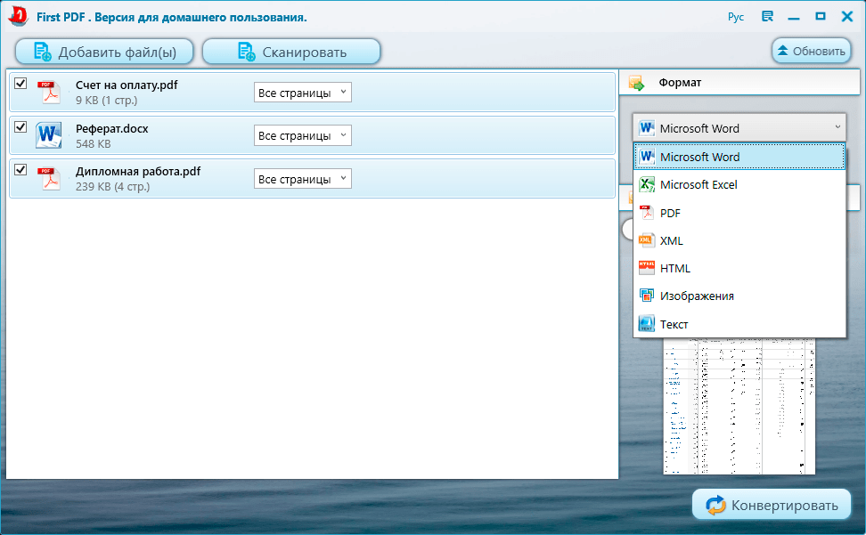This screenshot has width=866, height=535.
Task: Select the file name Счет на оплату.pdf
Action: tap(127, 85)
